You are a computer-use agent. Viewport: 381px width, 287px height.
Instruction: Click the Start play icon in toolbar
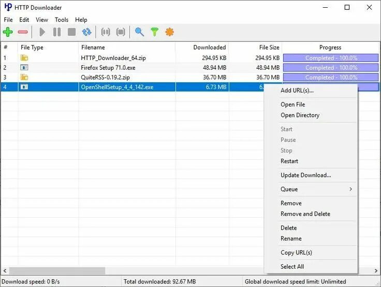coord(42,32)
